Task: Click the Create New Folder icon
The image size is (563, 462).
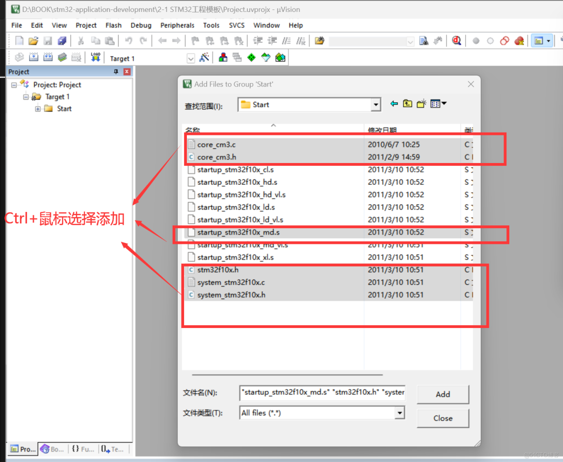Action: point(421,104)
